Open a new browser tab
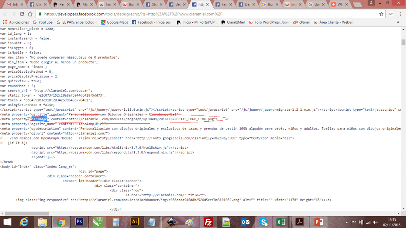 pyautogui.click(x=358, y=5)
